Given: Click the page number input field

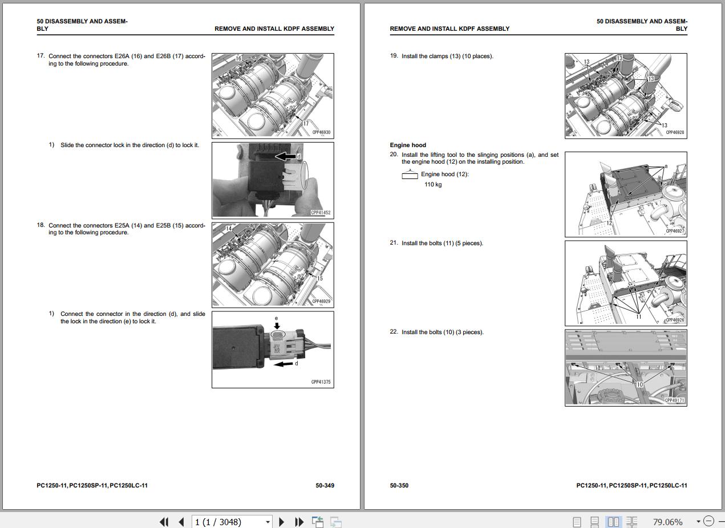Looking at the screenshot, I should tap(228, 522).
